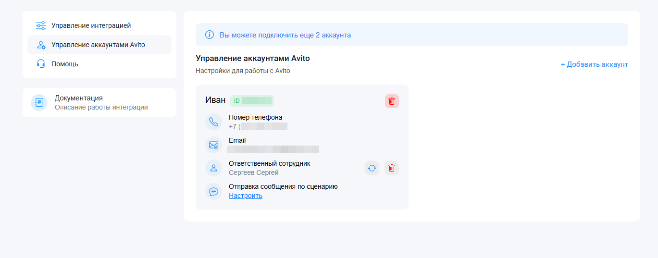Viewport: 658px width, 258px height.
Task: Remove responsible employee using the trash icon
Action: pos(392,168)
